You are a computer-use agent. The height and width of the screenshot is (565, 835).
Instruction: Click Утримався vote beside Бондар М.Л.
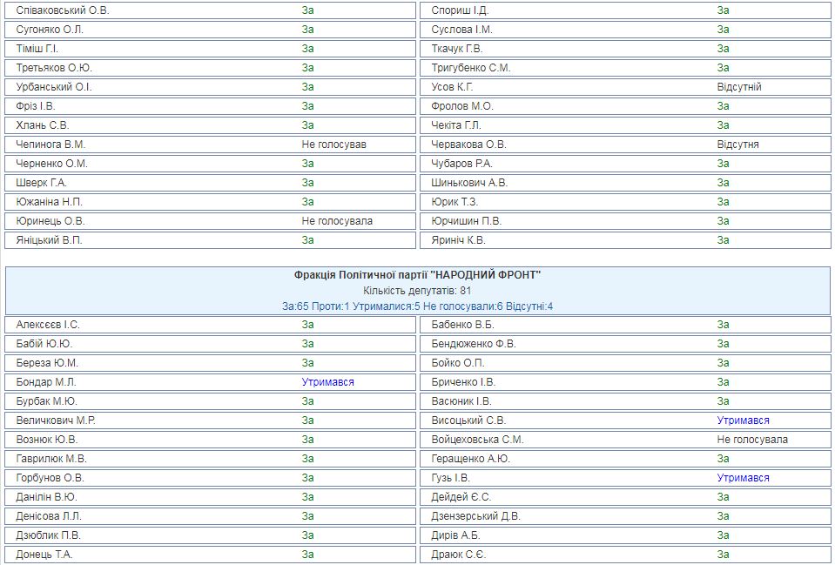click(328, 382)
